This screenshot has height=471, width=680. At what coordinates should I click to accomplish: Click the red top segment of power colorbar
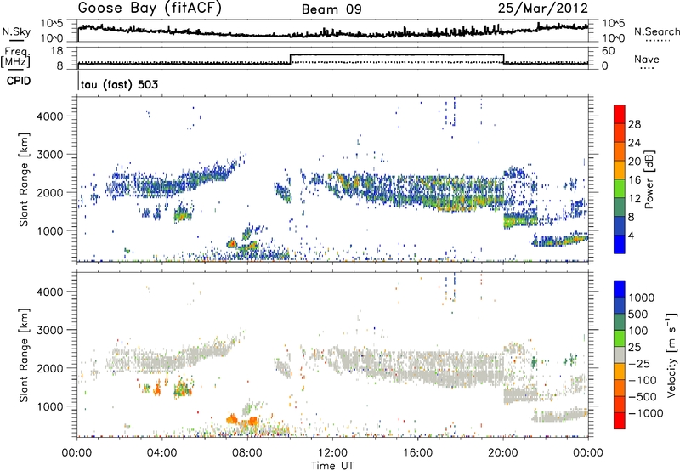pyautogui.click(x=620, y=115)
